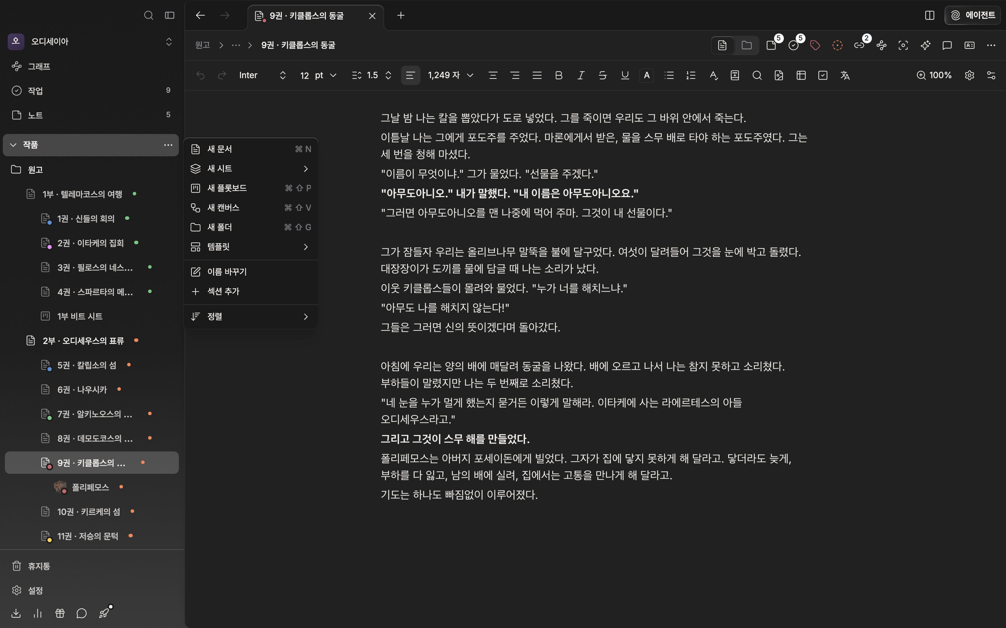This screenshot has height=628, width=1006.
Task: Toggle underline formatting
Action: [625, 75]
